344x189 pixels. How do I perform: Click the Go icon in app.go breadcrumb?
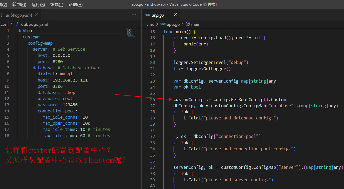pyautogui.click(x=163, y=24)
